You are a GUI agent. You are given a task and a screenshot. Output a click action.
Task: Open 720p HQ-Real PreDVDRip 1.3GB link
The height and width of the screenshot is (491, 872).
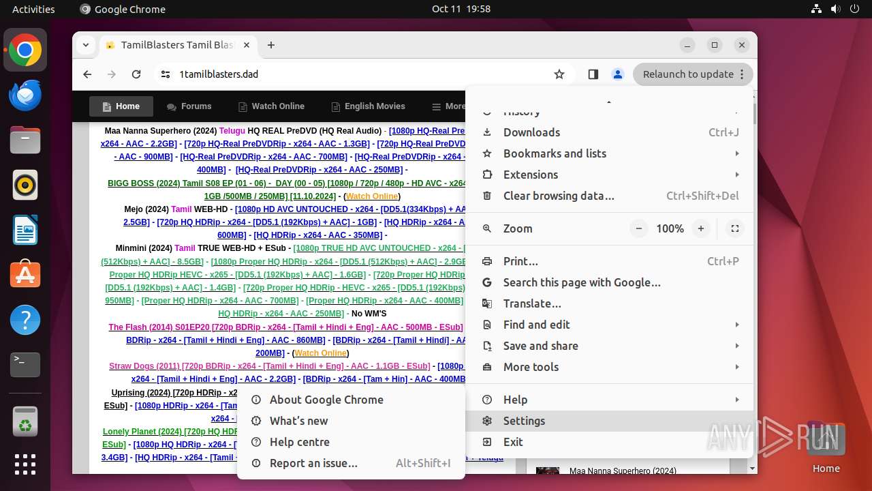tap(277, 144)
